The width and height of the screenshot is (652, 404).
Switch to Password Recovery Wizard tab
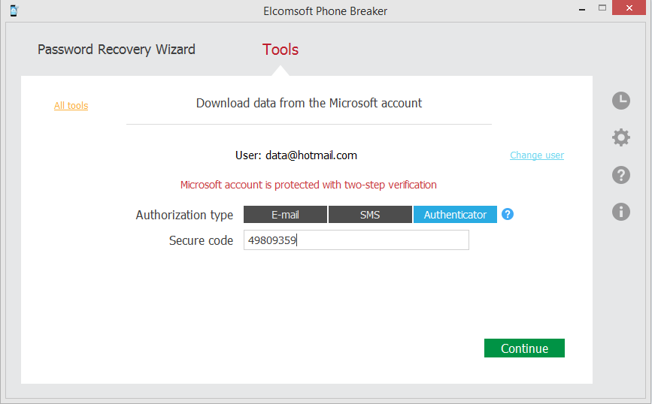coord(117,50)
